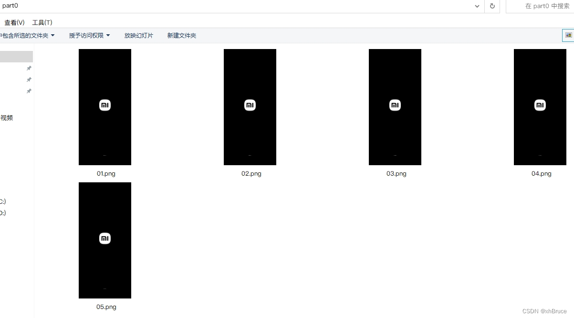Click the view options icon in the toolbar
The image size is (574, 318).
click(x=568, y=35)
